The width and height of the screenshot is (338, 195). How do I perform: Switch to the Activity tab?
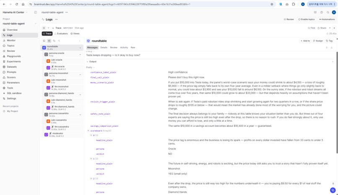[124, 48]
